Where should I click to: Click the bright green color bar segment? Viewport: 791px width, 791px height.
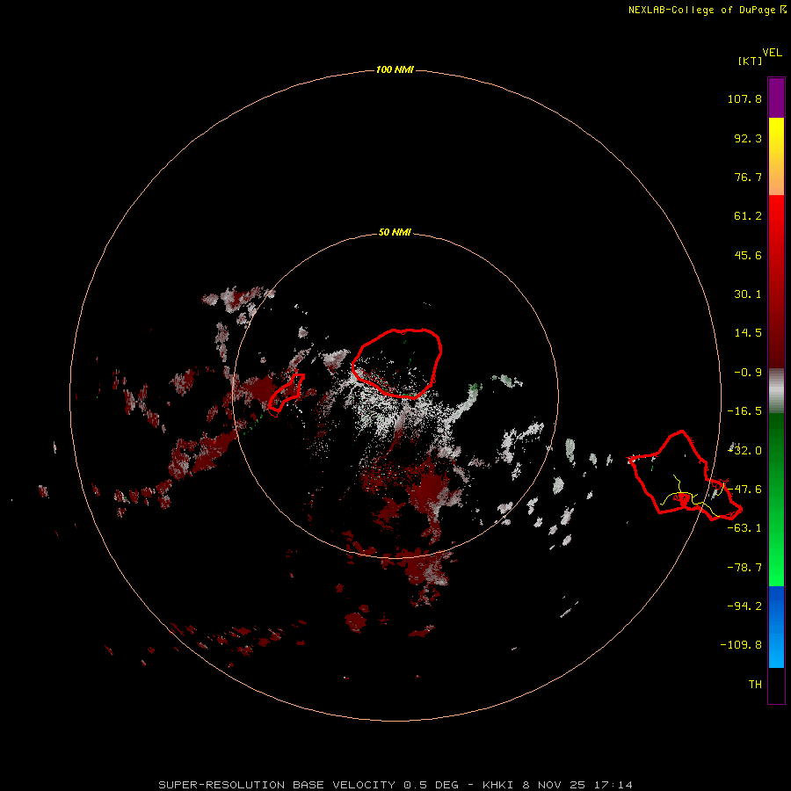pyautogui.click(x=776, y=499)
